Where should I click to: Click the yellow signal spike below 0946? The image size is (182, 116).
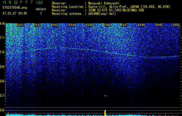pyautogui.click(x=105, y=113)
